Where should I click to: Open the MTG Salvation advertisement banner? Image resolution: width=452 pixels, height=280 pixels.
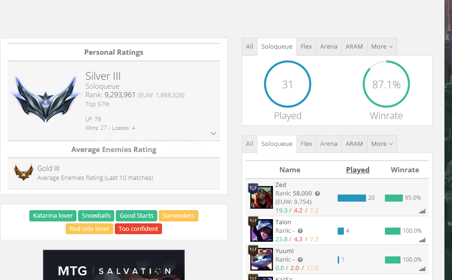(113, 265)
